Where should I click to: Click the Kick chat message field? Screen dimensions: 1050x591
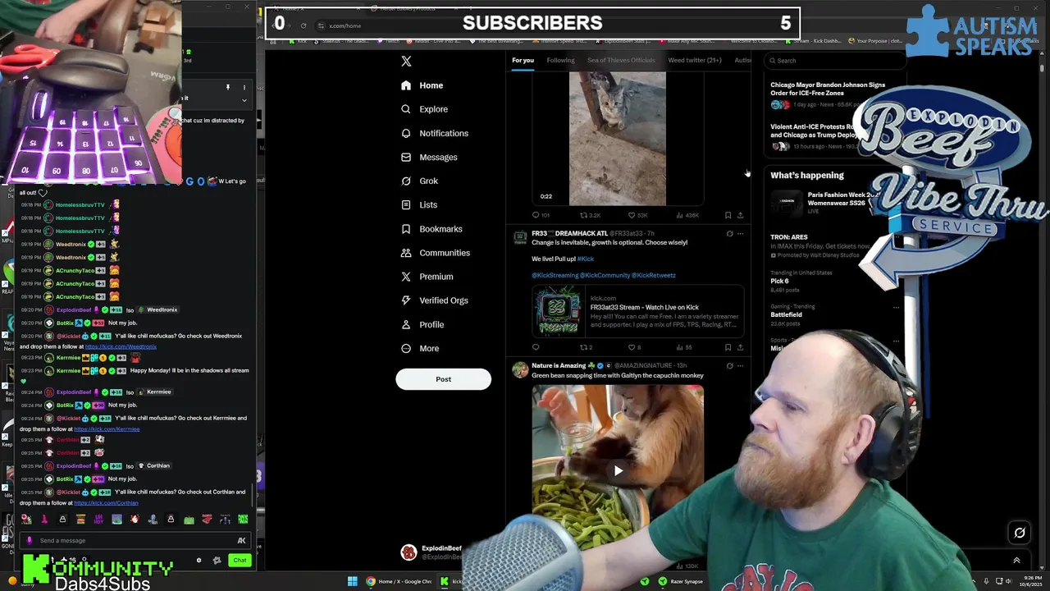135,540
